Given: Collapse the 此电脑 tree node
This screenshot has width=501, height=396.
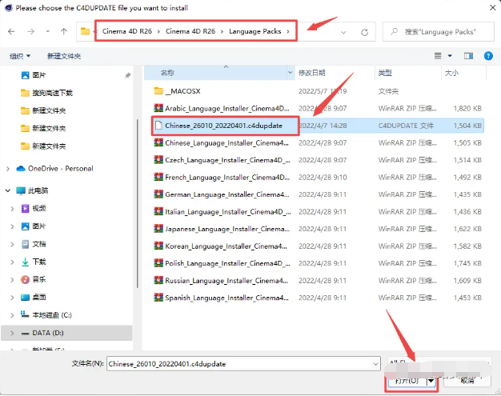Looking at the screenshot, I should (8, 190).
